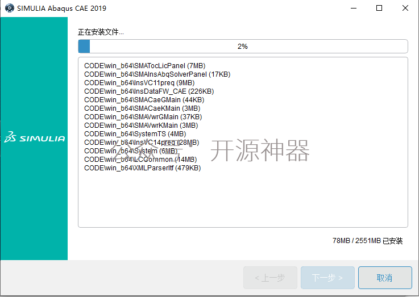The image size is (419, 297).
Task: Click the 2% installation progress bar
Action: [243, 47]
